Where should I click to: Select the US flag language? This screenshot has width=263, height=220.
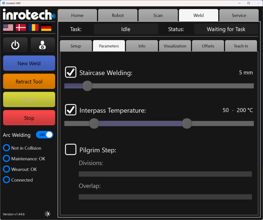pyautogui.click(x=8, y=27)
